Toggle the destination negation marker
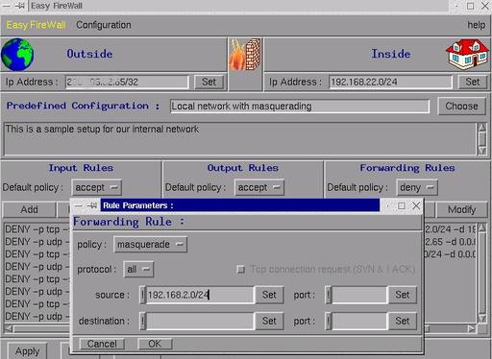This screenshot has width=492, height=359. point(142,321)
